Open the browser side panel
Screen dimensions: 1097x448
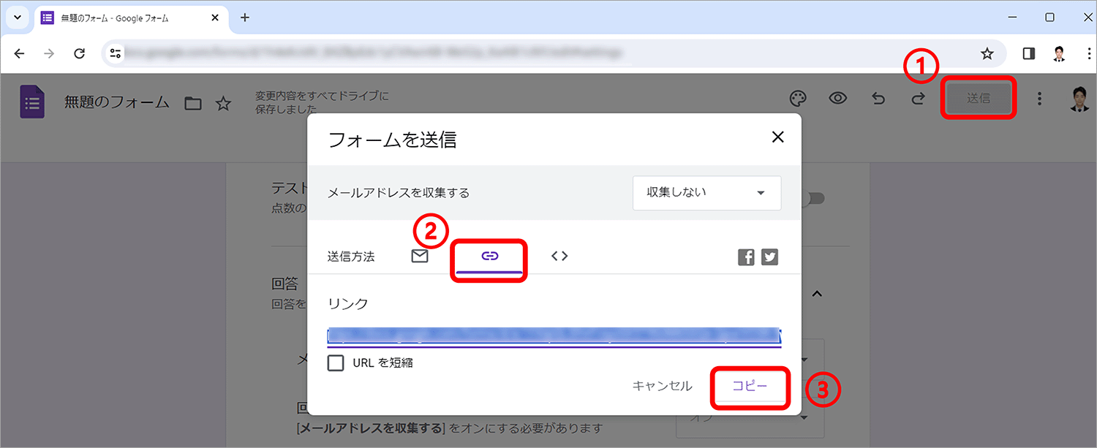[x=1029, y=53]
